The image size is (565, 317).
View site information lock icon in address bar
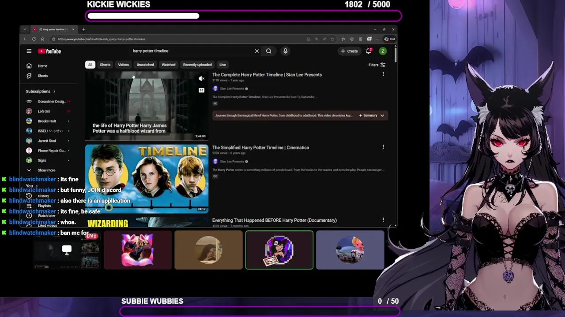pyautogui.click(x=54, y=39)
